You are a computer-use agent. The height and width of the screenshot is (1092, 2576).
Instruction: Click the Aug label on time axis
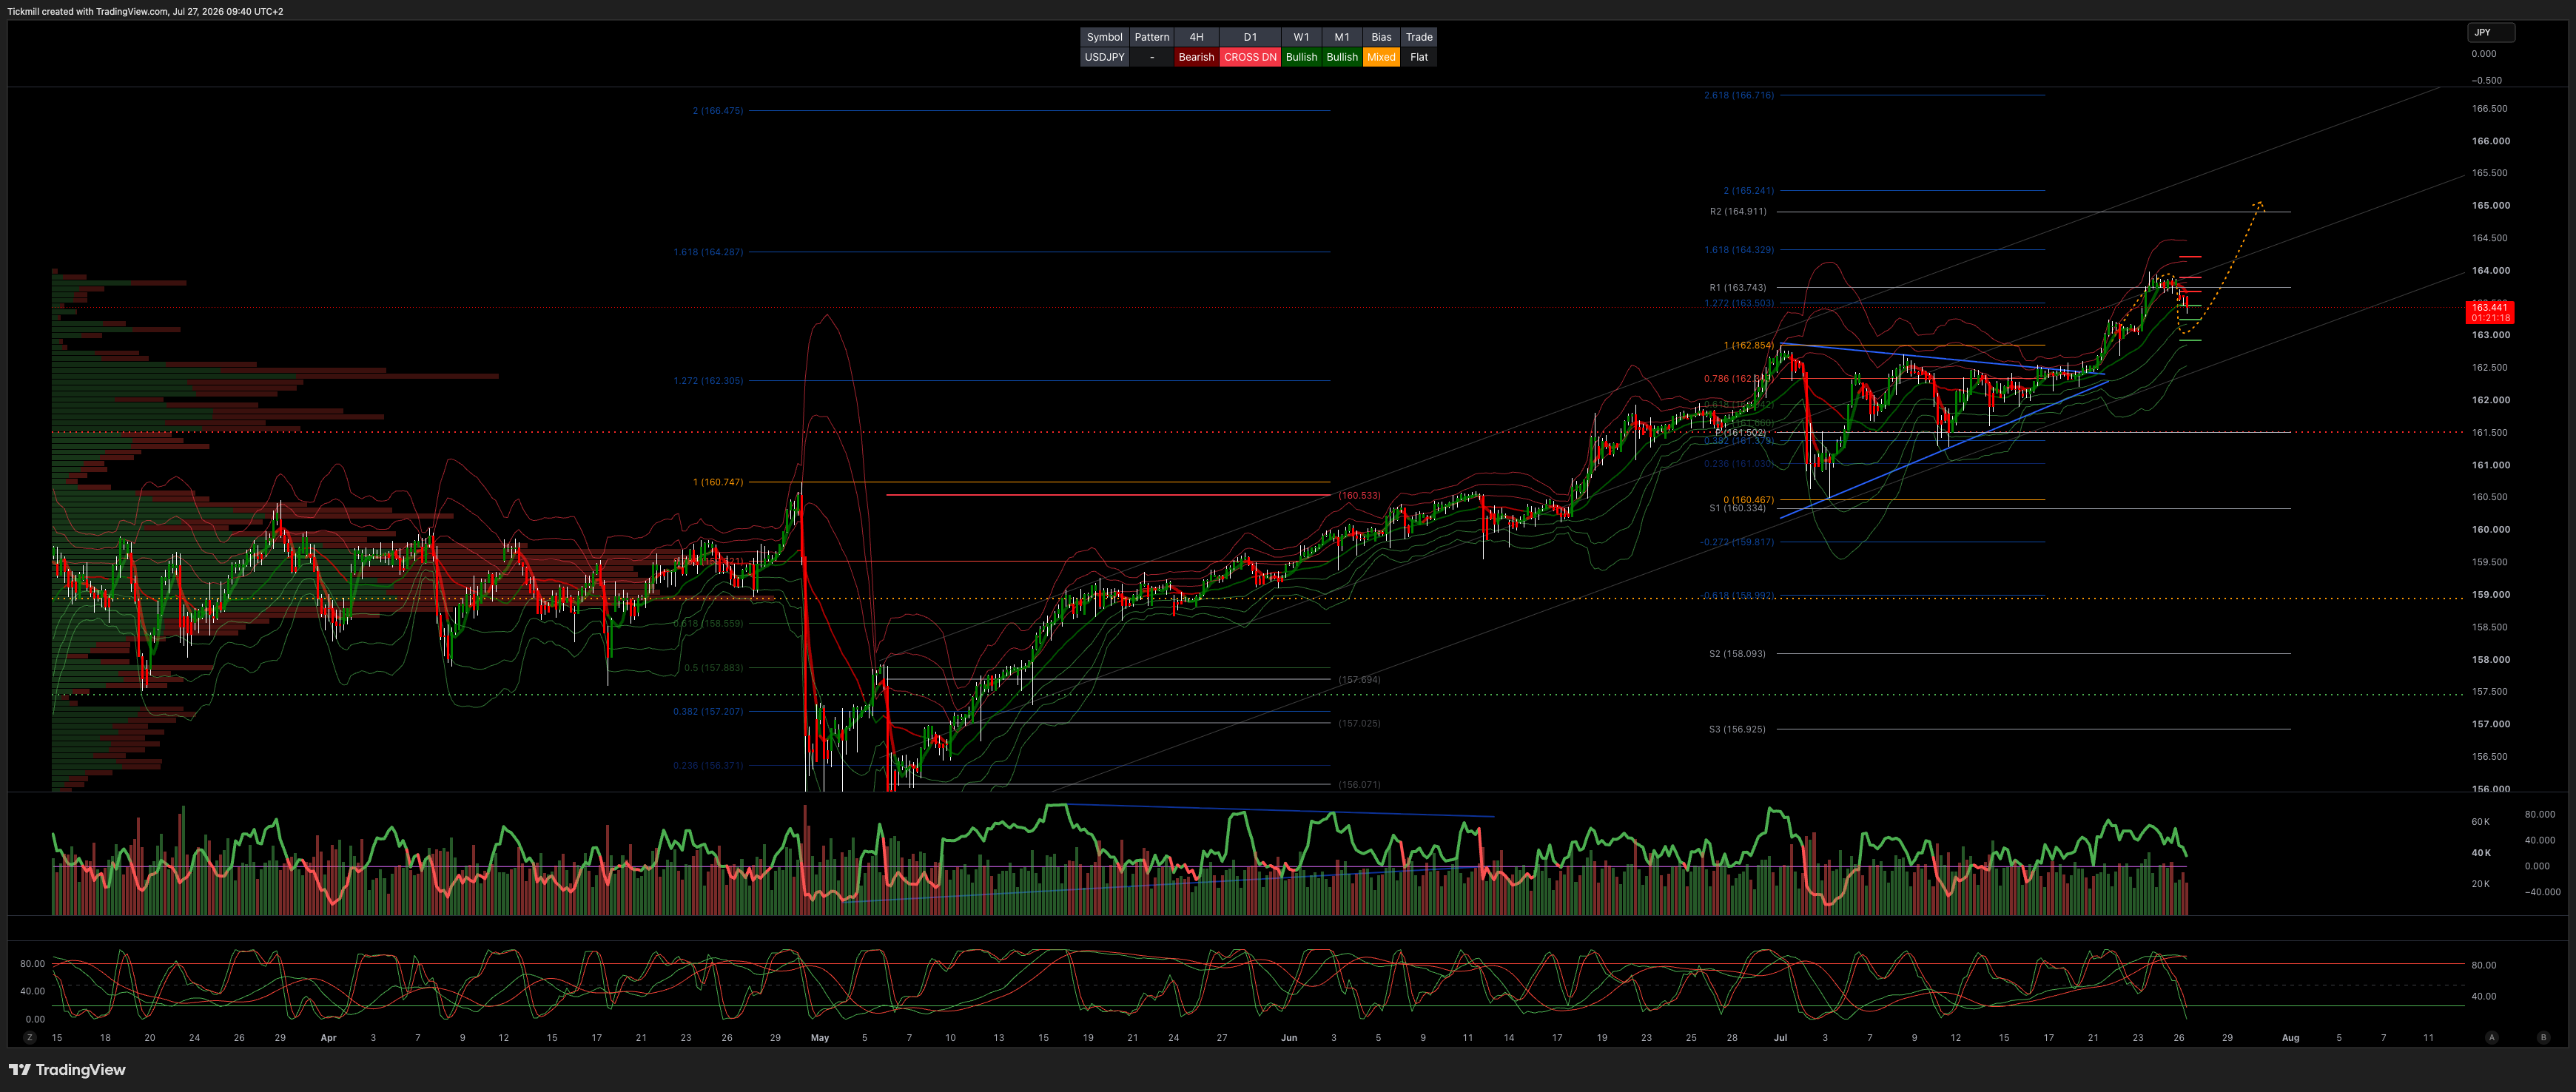coord(2290,1038)
